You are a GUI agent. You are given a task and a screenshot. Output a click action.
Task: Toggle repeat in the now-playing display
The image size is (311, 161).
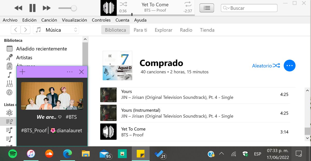pyautogui.click(x=187, y=4)
